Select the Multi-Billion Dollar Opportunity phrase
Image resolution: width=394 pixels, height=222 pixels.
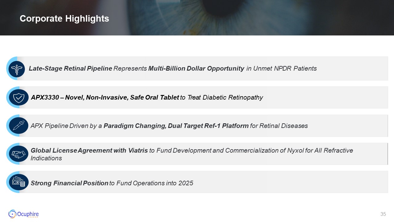pyautogui.click(x=196, y=68)
